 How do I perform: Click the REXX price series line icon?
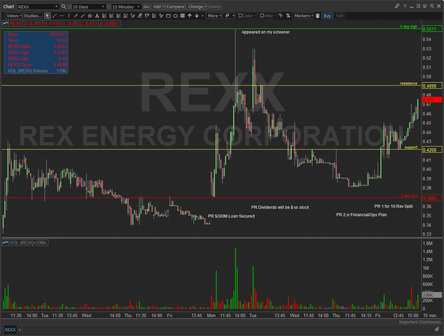[x=5, y=23]
